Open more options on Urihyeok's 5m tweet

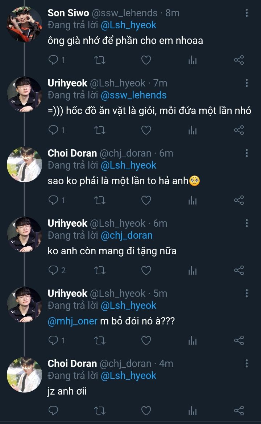pos(246,293)
